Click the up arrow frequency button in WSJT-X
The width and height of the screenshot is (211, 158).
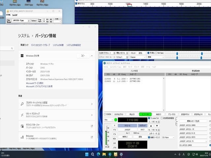pyautogui.click(x=151, y=126)
